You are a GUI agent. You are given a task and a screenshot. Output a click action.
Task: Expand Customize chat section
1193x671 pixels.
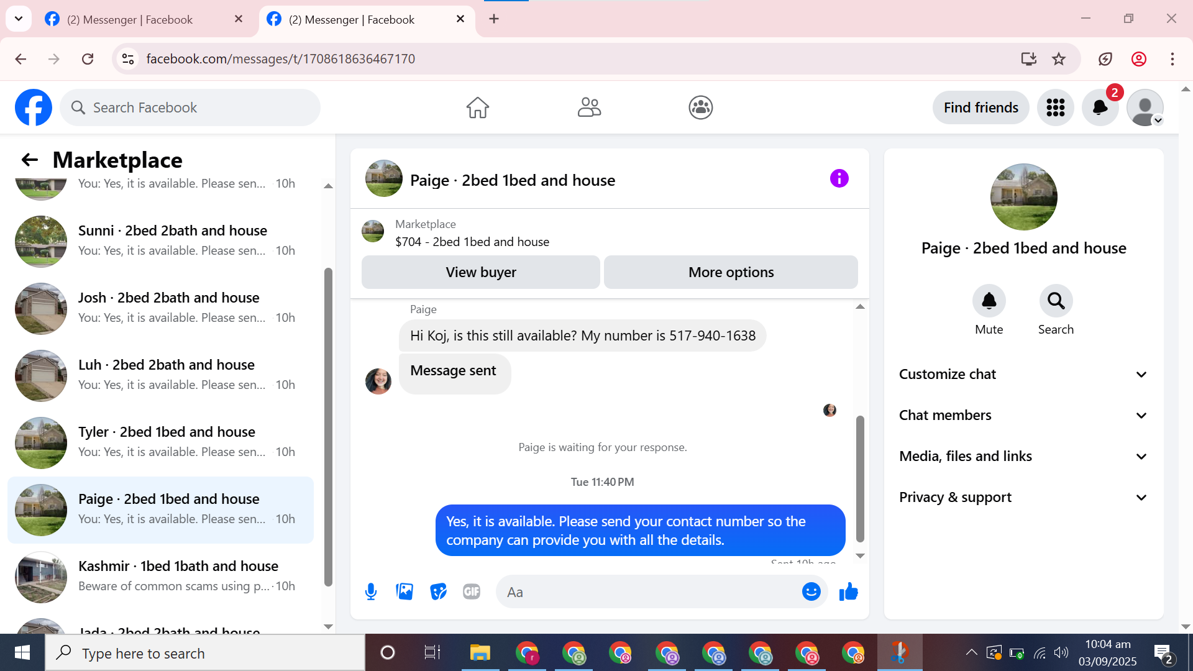(x=1023, y=375)
